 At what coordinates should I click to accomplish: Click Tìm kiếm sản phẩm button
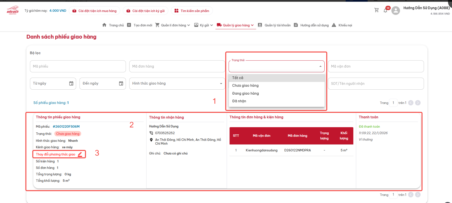point(192,11)
